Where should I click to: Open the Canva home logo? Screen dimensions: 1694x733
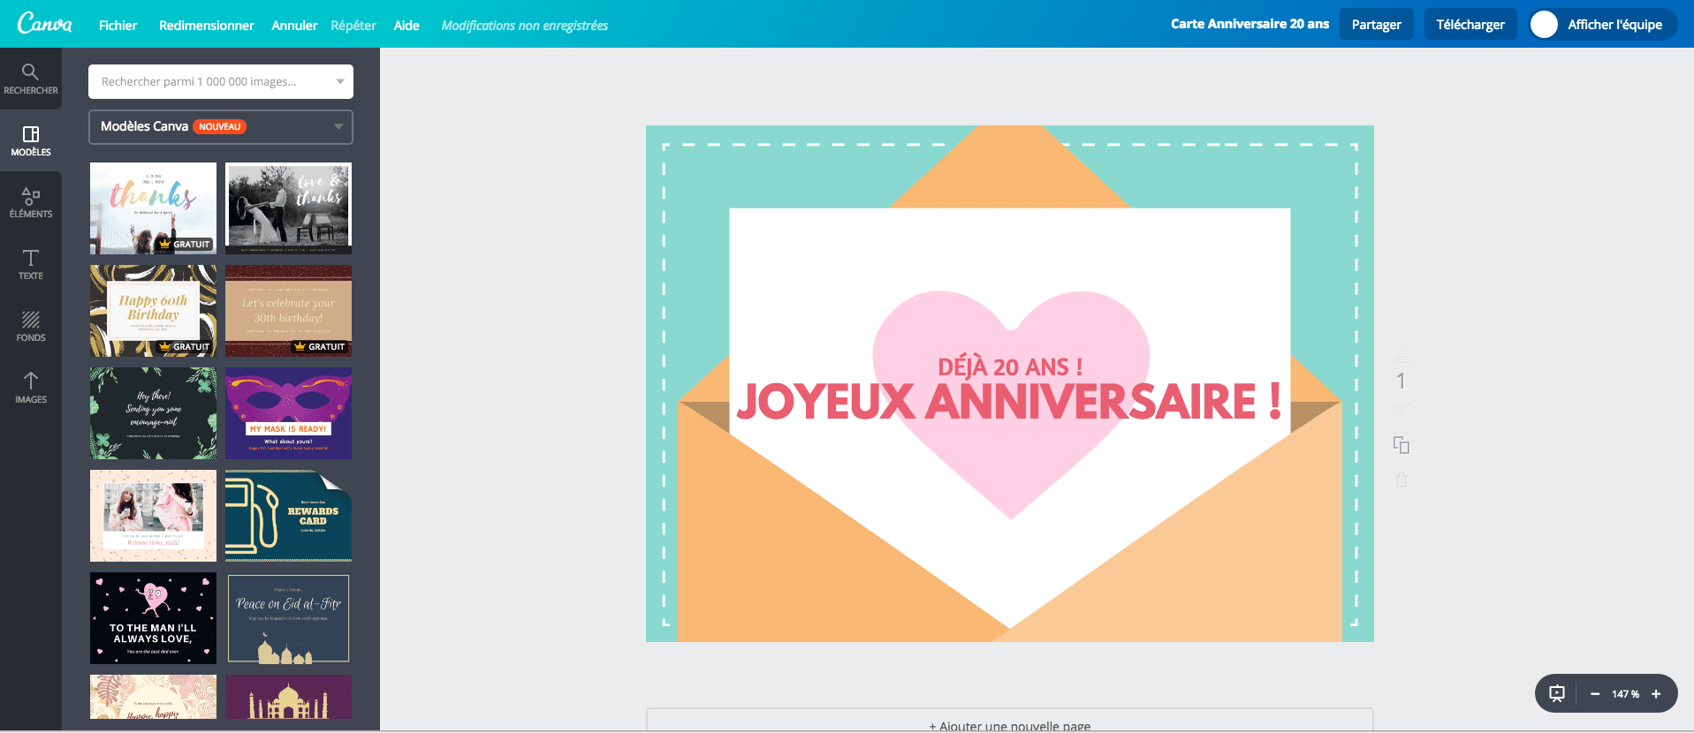(45, 23)
